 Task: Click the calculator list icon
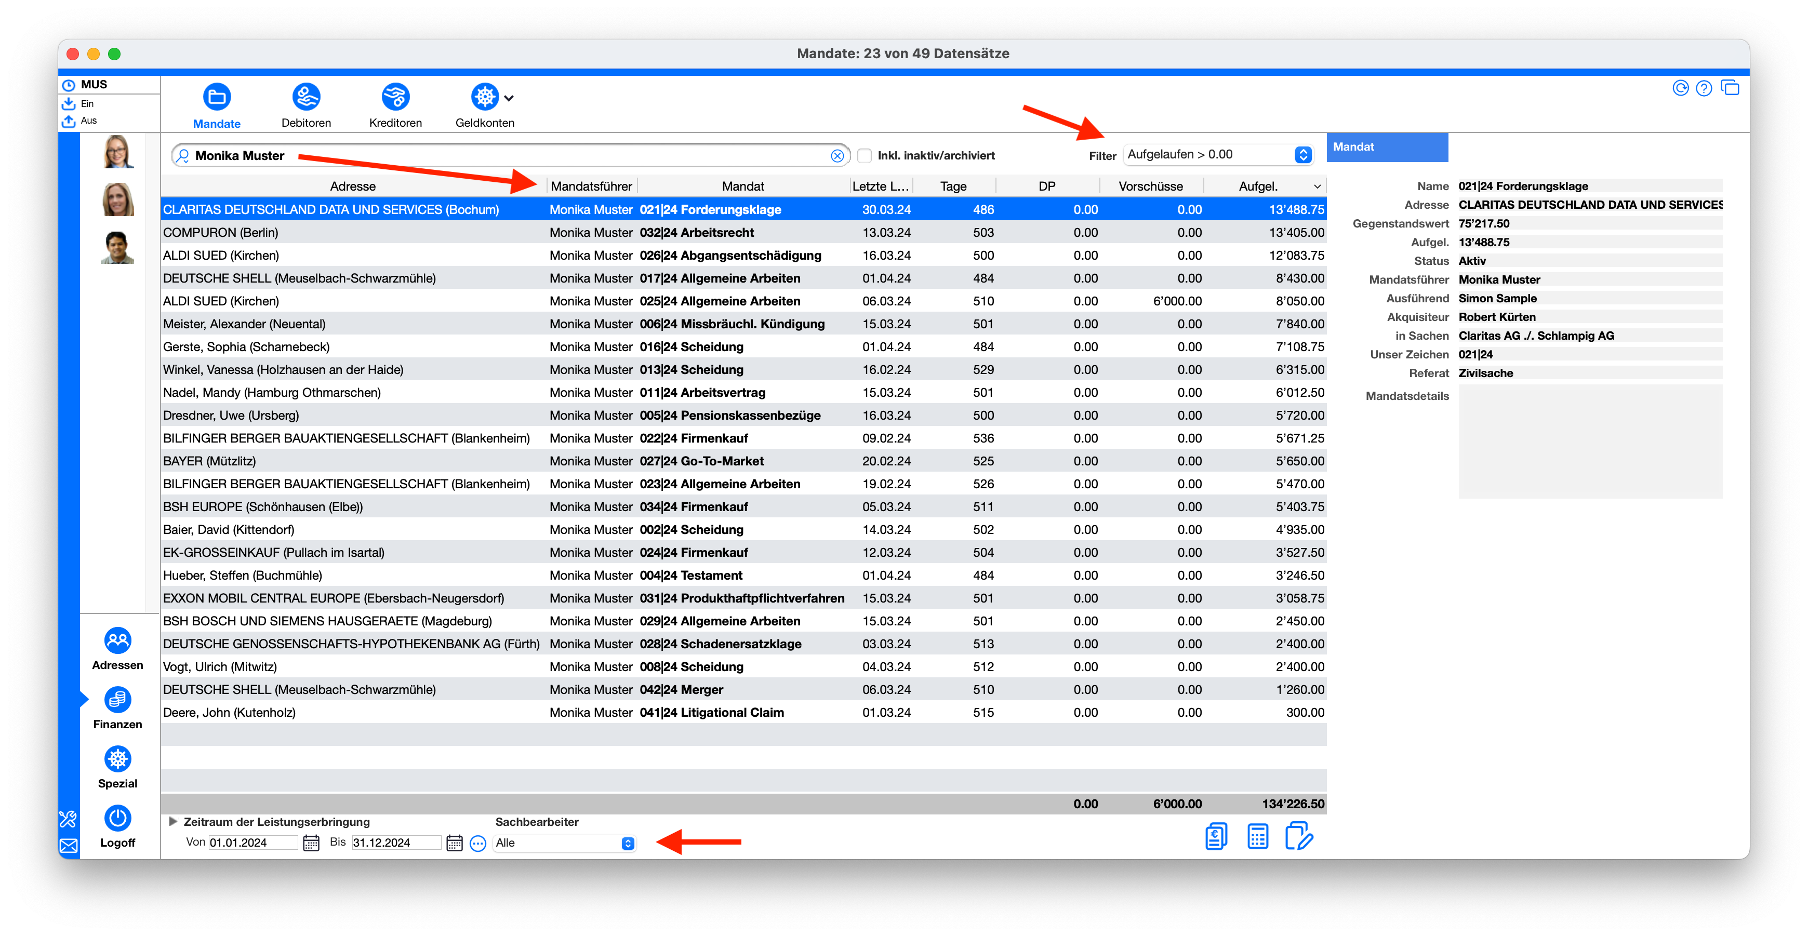click(1257, 837)
